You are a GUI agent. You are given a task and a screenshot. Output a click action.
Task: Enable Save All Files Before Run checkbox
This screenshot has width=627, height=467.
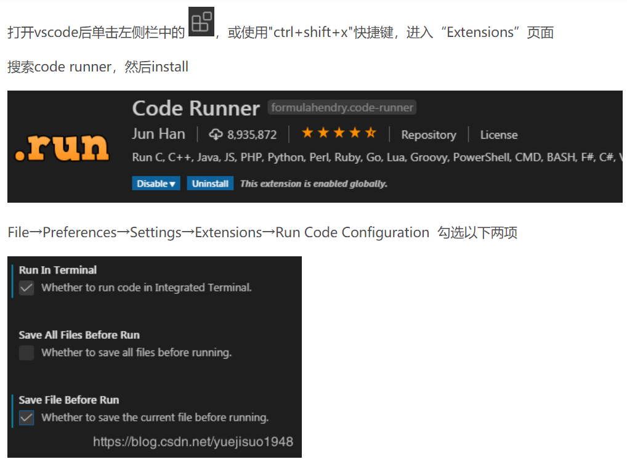click(26, 352)
